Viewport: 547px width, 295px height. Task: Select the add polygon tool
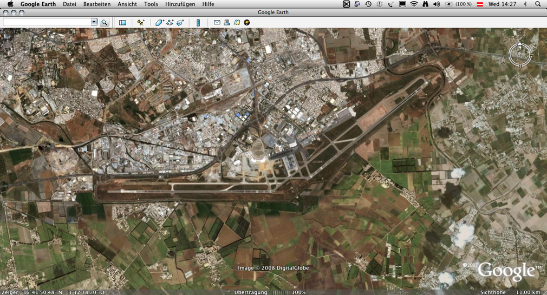[159, 23]
